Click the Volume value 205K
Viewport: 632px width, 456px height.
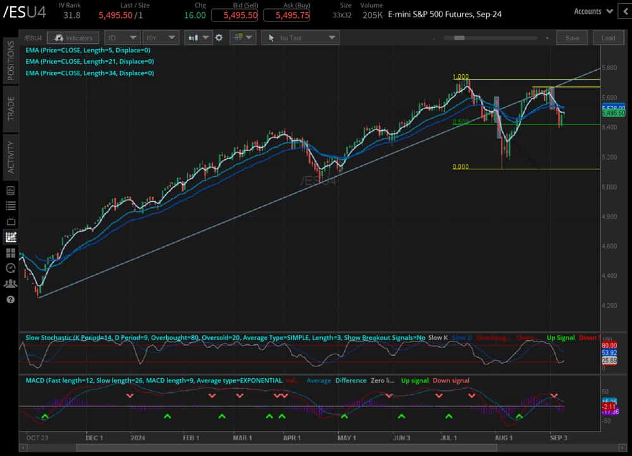pos(372,15)
